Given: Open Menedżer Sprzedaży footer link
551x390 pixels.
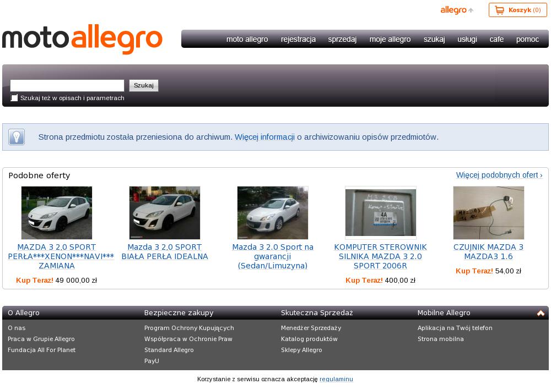Looking at the screenshot, I should pyautogui.click(x=311, y=328).
